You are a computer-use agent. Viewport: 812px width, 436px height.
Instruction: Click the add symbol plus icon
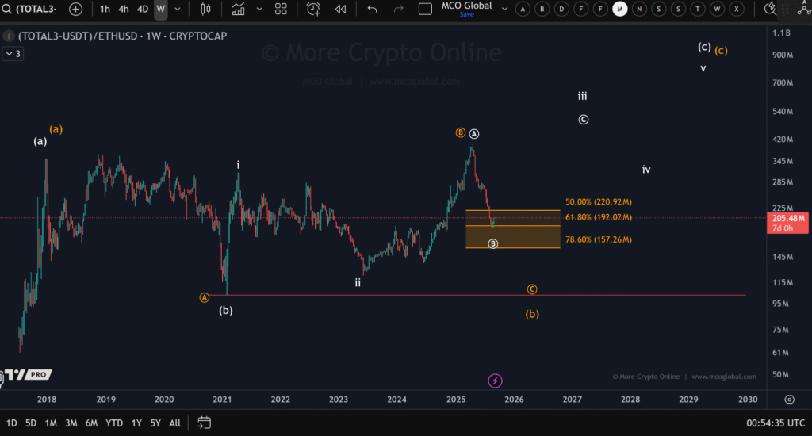tap(75, 10)
